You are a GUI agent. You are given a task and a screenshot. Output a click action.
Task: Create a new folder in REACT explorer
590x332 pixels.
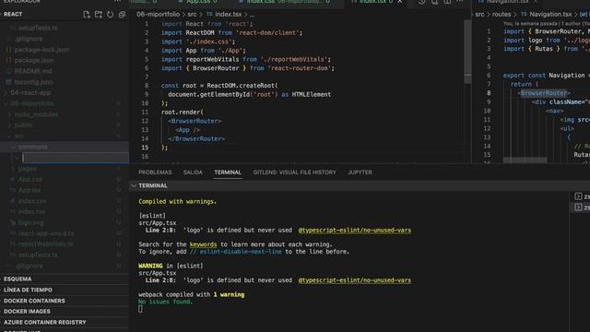(99, 15)
